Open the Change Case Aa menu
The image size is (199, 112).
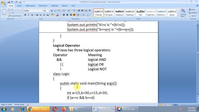point(48,15)
